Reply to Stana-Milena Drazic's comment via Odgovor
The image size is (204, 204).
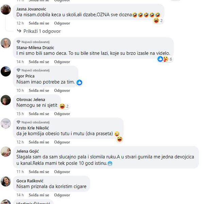tap(62, 62)
